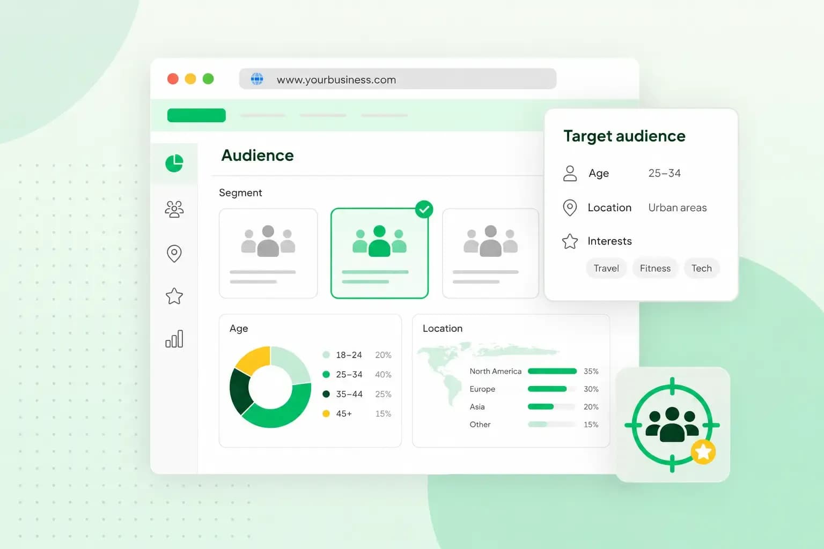Click the 30% location percentage

point(591,389)
